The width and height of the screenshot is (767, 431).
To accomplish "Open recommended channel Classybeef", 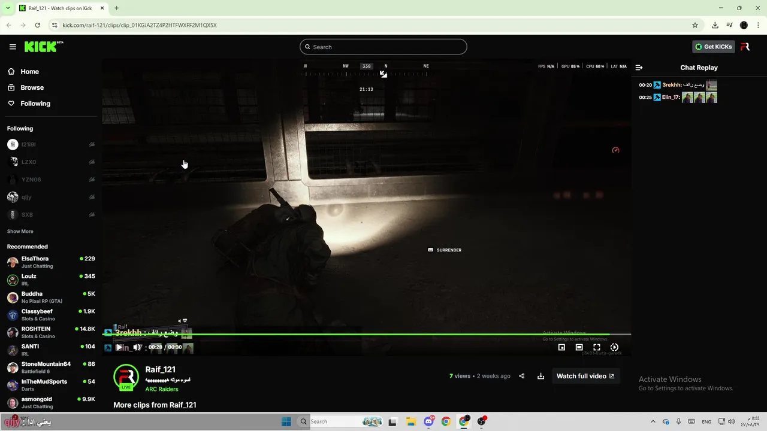I will (51, 315).
